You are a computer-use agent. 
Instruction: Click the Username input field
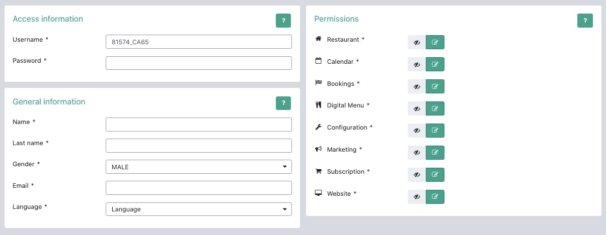[x=199, y=42]
